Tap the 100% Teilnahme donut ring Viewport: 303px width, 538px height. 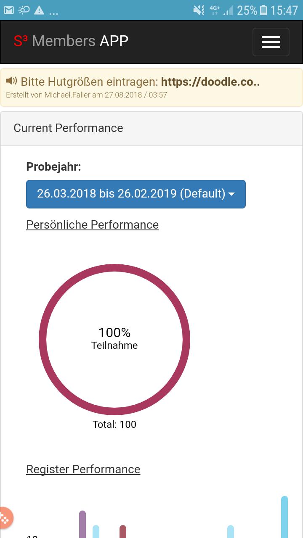pyautogui.click(x=114, y=268)
